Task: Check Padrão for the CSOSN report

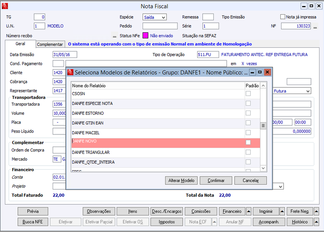Action: tap(248, 94)
